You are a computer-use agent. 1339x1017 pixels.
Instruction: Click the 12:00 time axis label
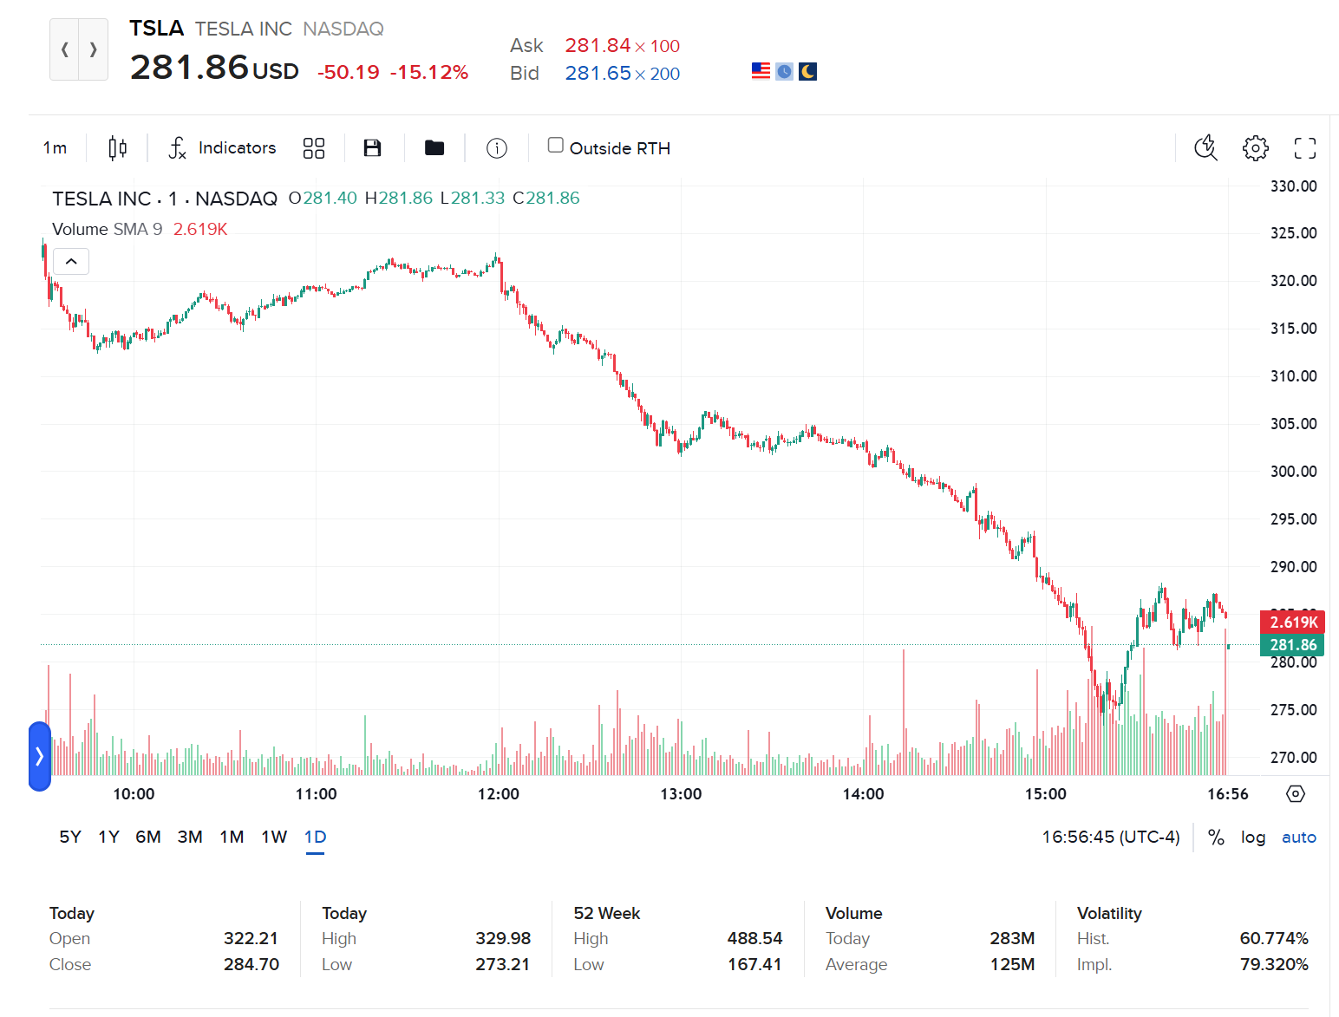pos(499,793)
